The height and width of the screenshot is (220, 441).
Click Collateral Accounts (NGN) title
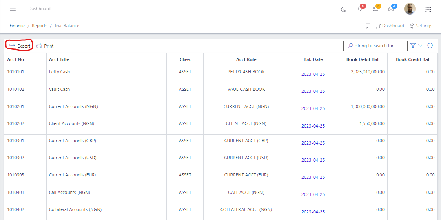click(x=75, y=209)
